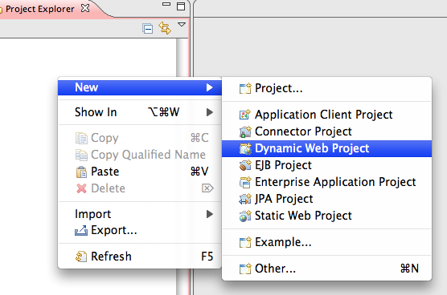Screen dimensions: 447x295
Task: Select Example... in the New submenu
Action: tap(326, 242)
